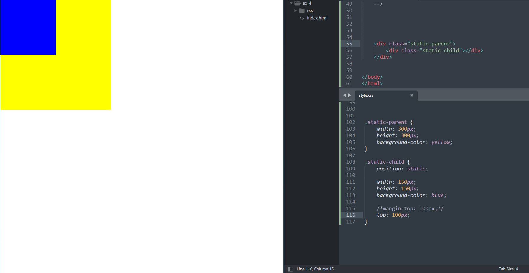Click the yellow color value in CSS
This screenshot has width=529, height=273.
tap(440, 142)
